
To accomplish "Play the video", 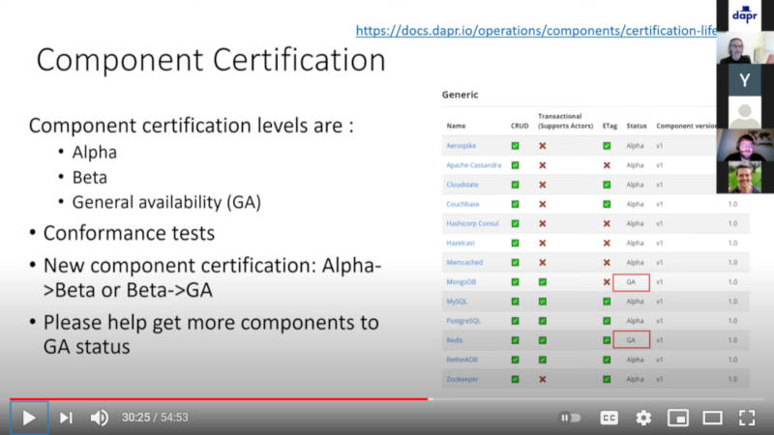I will 29,418.
